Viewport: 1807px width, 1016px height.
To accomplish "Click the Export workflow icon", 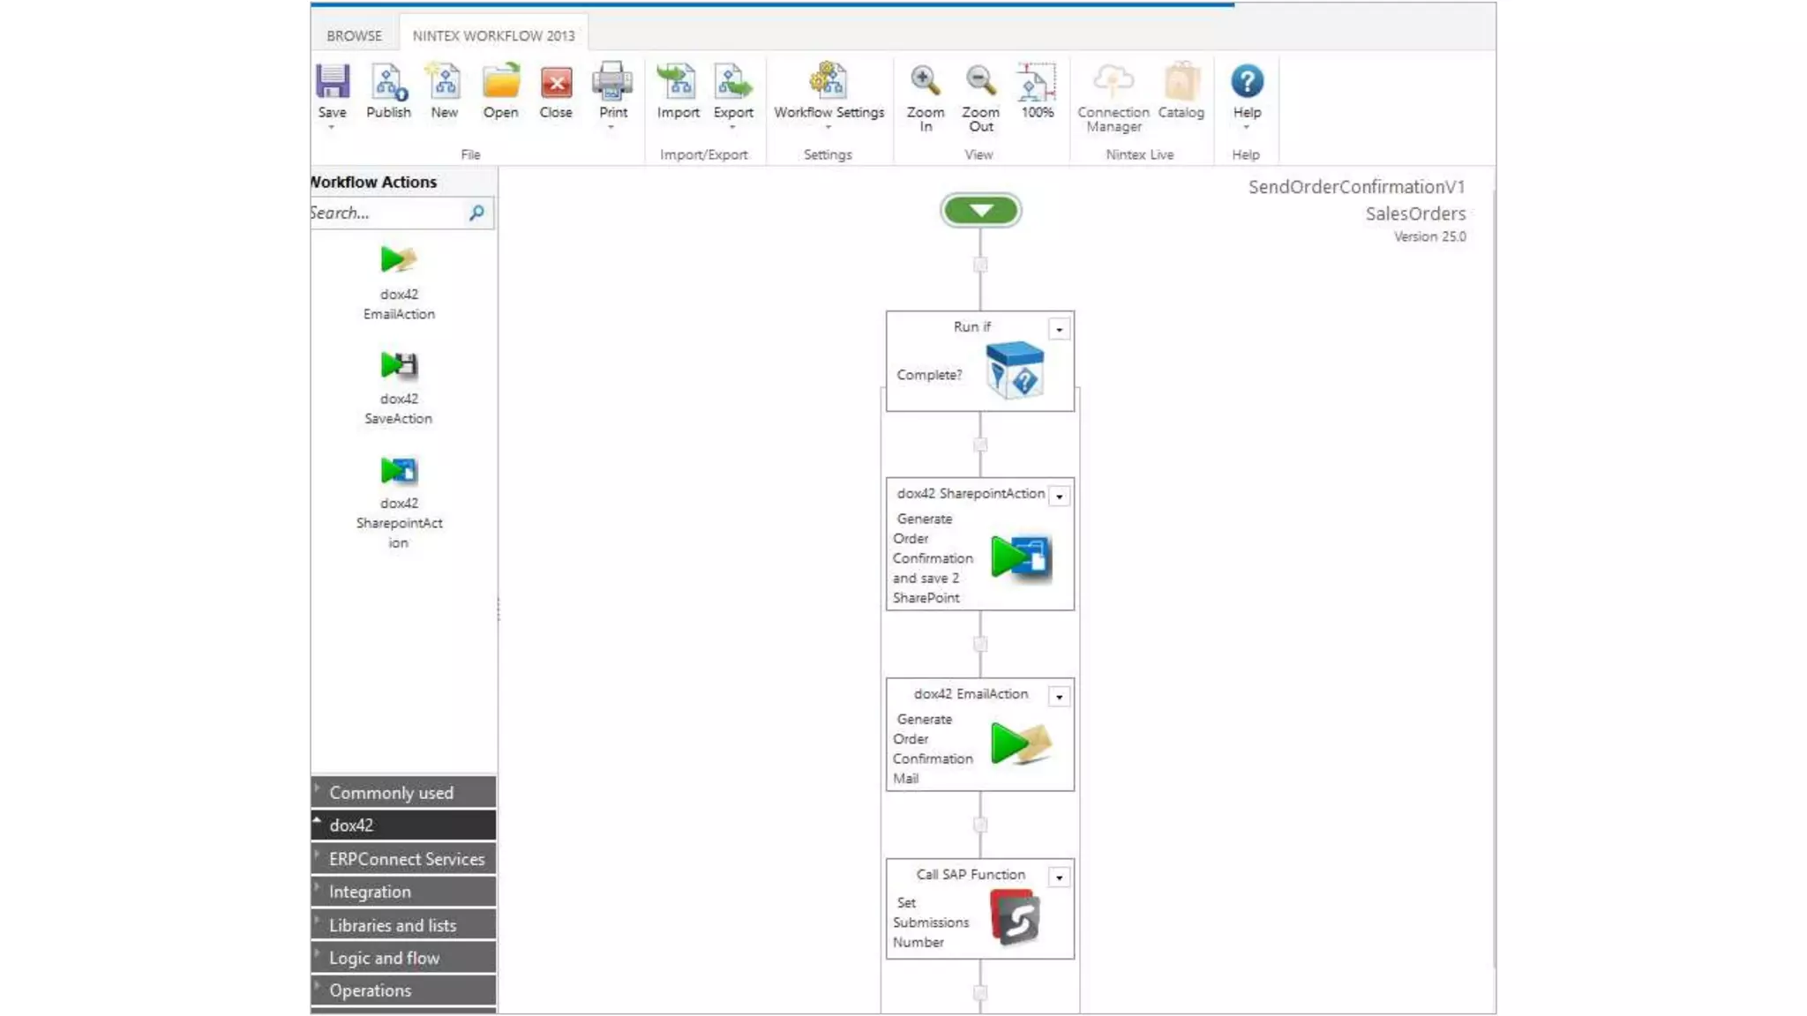I will click(733, 84).
